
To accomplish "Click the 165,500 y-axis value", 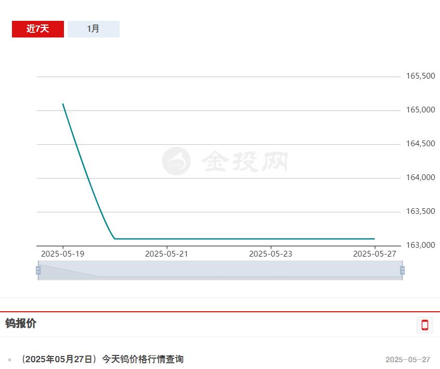I will click(421, 76).
